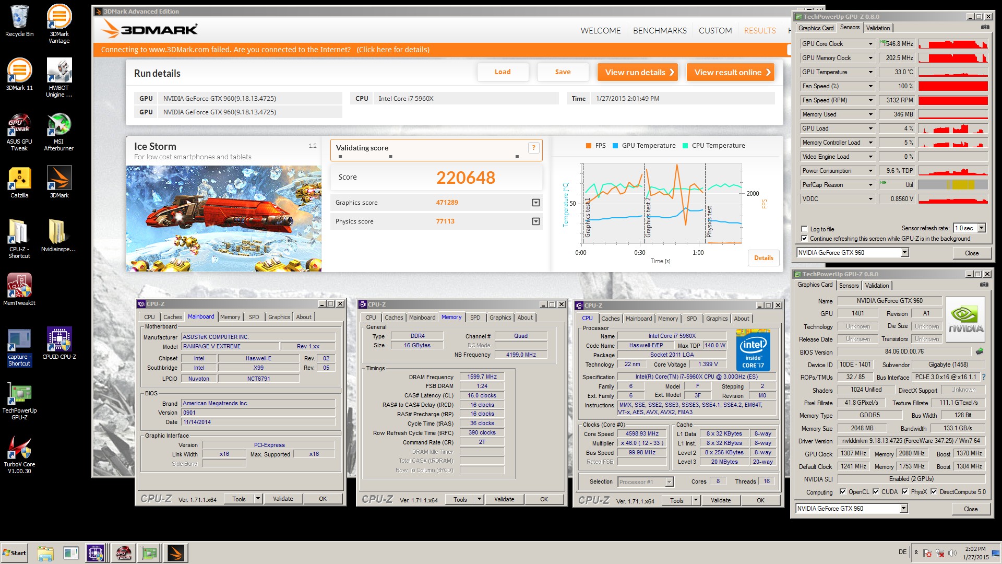The image size is (1002, 564).
Task: Click Details button under the chart
Action: pyautogui.click(x=764, y=258)
